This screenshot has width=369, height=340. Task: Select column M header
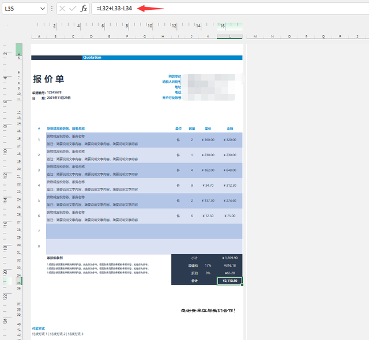tap(255, 36)
